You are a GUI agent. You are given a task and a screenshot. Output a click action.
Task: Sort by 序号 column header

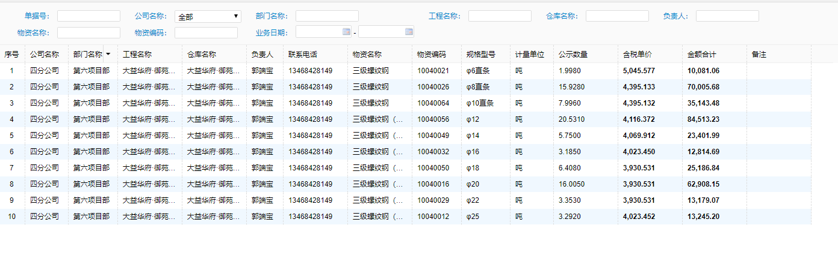coord(12,55)
